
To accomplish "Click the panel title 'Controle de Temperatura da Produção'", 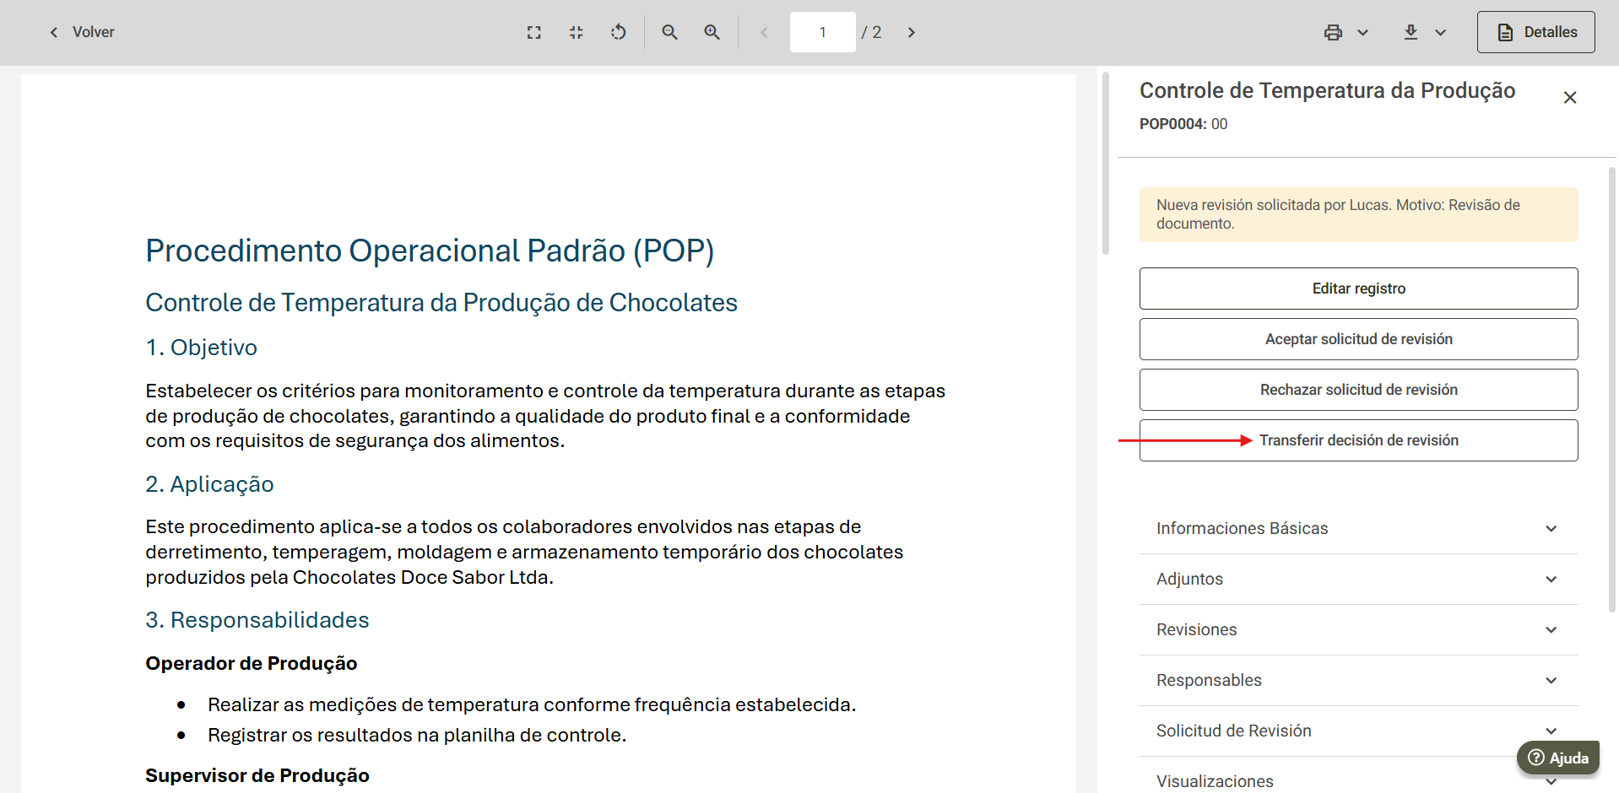I will pos(1327,90).
